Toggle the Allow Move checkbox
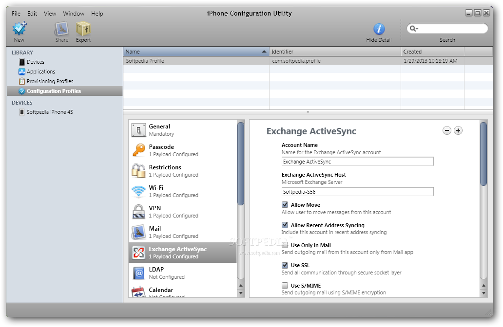This screenshot has height=327, width=503. [285, 205]
